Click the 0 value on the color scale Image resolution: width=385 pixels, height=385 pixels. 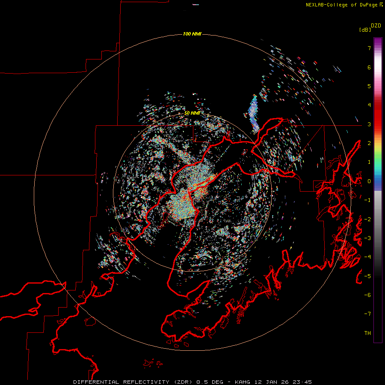pos(369,181)
